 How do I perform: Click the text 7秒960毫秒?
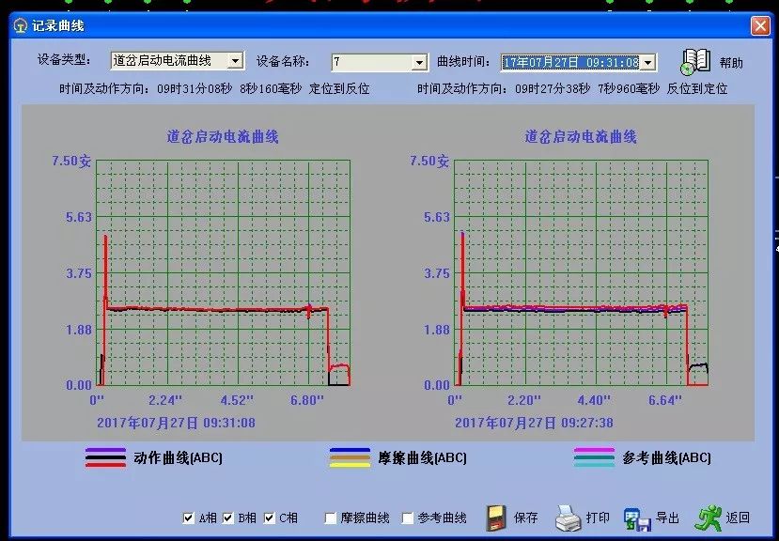point(629,89)
